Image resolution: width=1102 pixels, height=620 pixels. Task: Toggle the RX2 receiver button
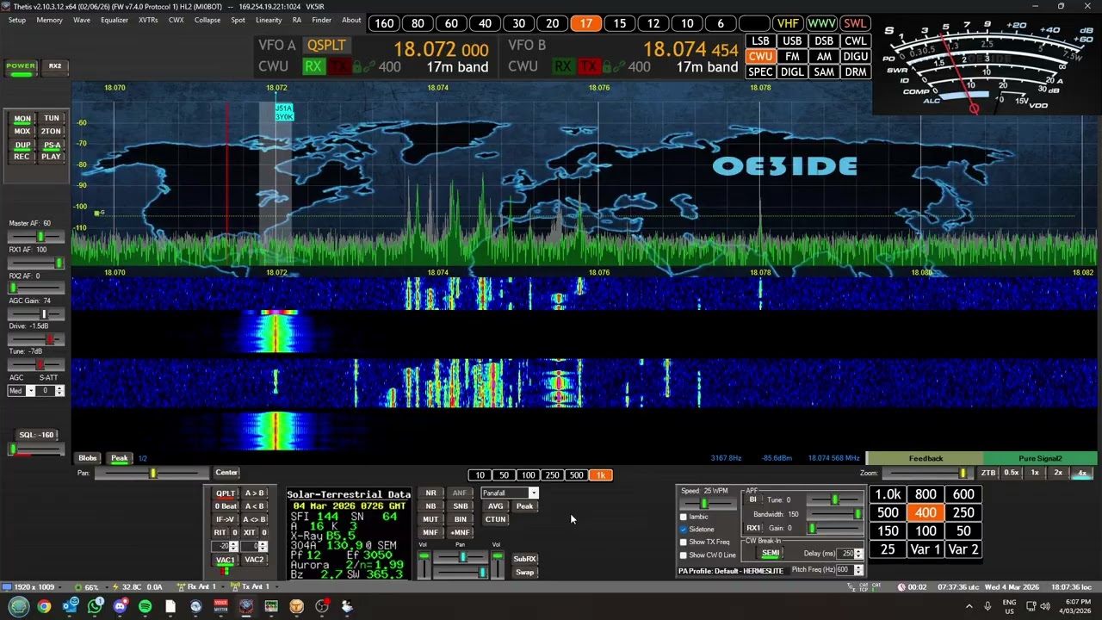tap(55, 66)
